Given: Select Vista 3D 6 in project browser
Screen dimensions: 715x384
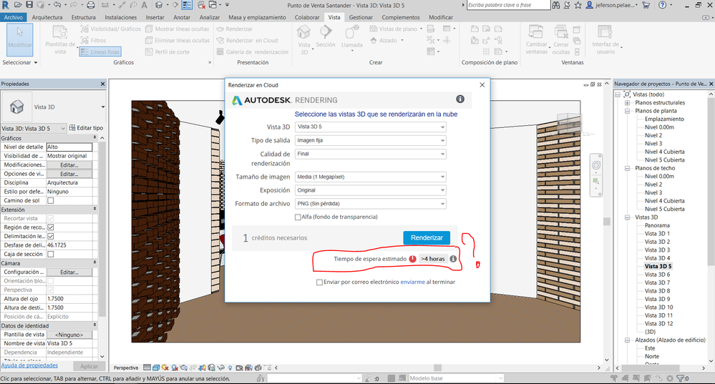Looking at the screenshot, I should [657, 275].
